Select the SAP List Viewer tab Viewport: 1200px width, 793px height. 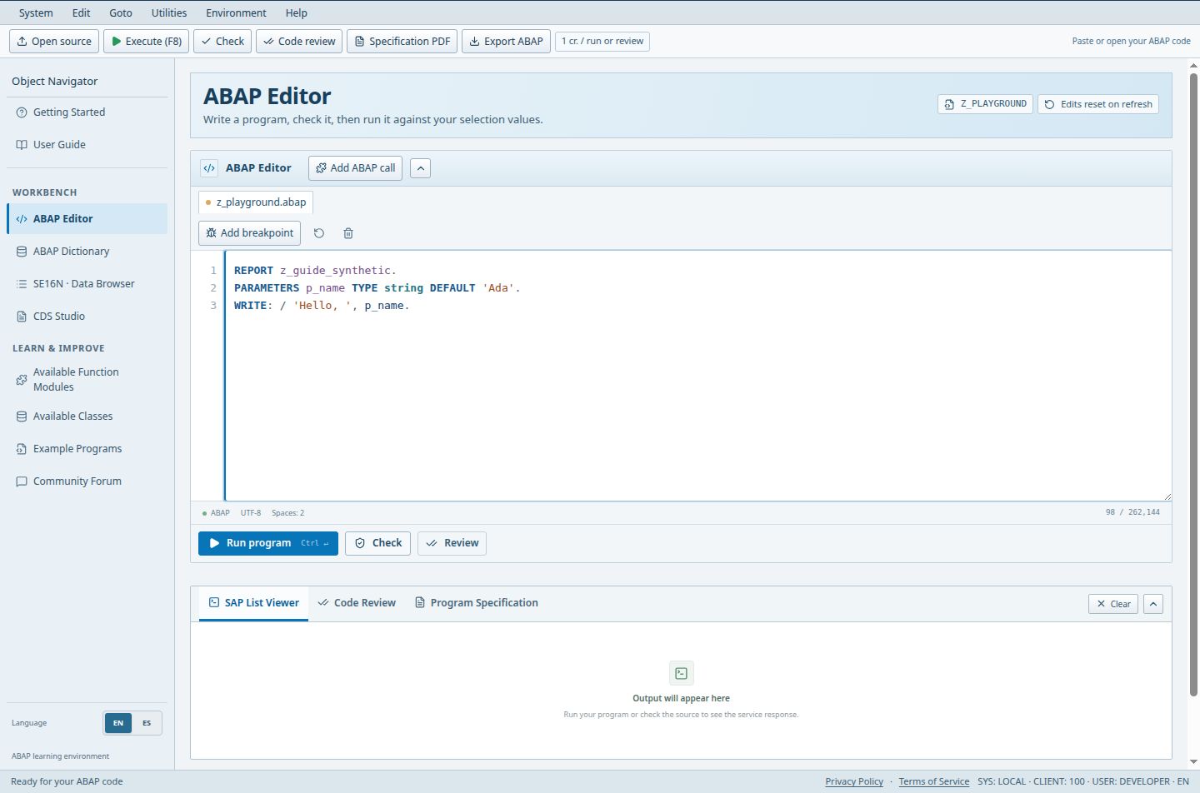point(253,603)
